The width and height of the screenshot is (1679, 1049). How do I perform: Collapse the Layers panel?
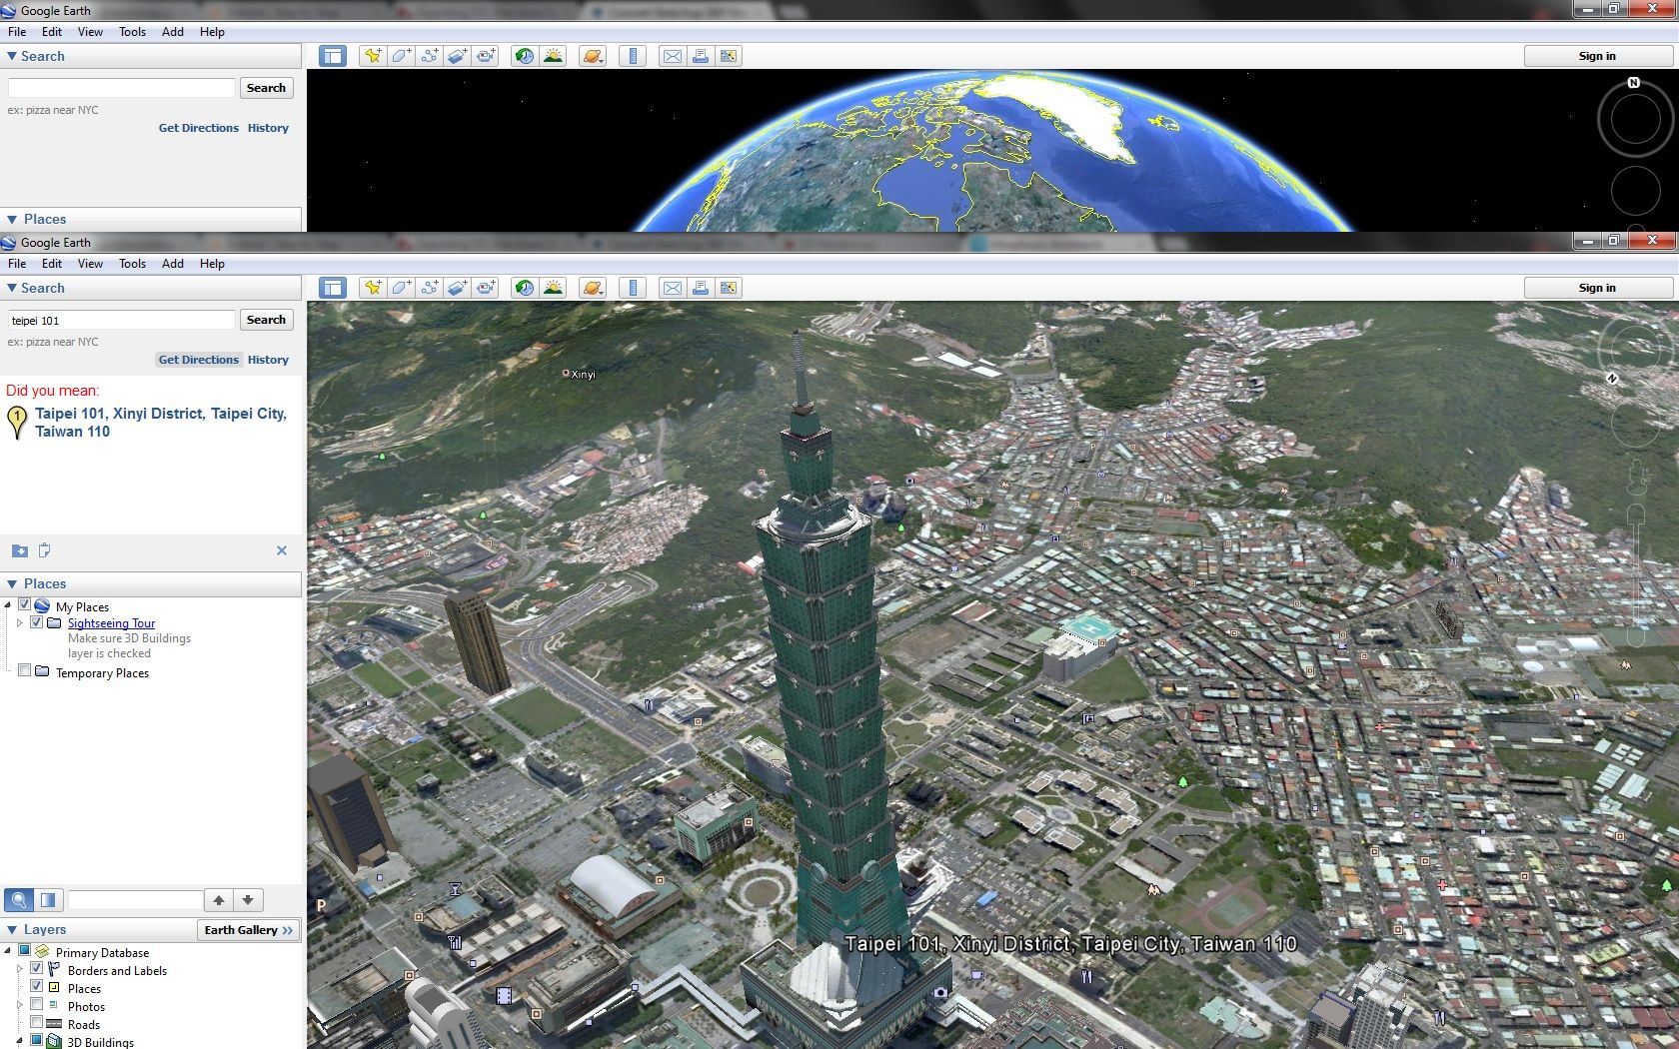click(x=11, y=929)
